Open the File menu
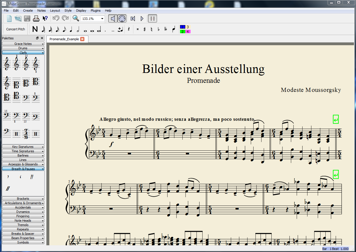The width and height of the screenshot is (356, 252). [x=6, y=10]
